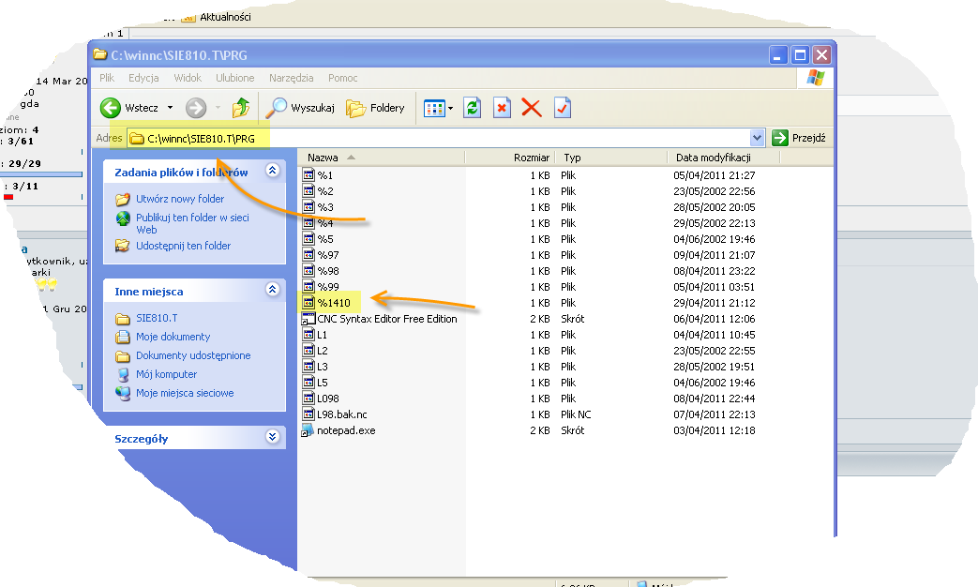
Task: Select the %98 file icon
Action: coord(308,271)
